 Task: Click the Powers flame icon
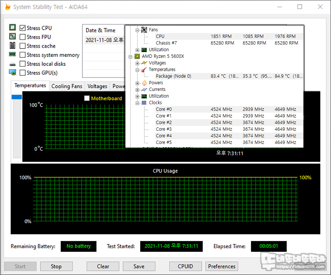[x=144, y=83]
